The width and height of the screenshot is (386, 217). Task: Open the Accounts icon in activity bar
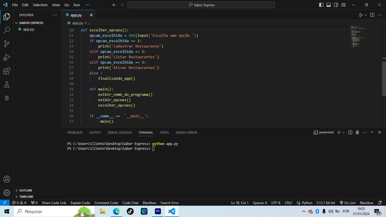(x=7, y=179)
